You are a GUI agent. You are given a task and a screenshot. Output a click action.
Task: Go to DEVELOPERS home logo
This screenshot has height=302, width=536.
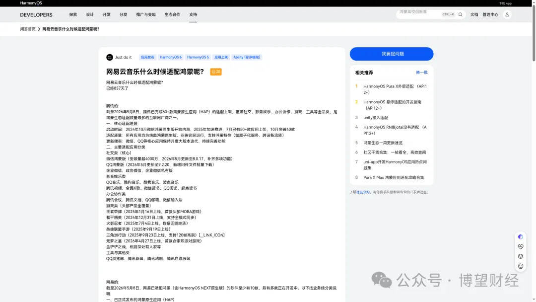[x=36, y=15]
